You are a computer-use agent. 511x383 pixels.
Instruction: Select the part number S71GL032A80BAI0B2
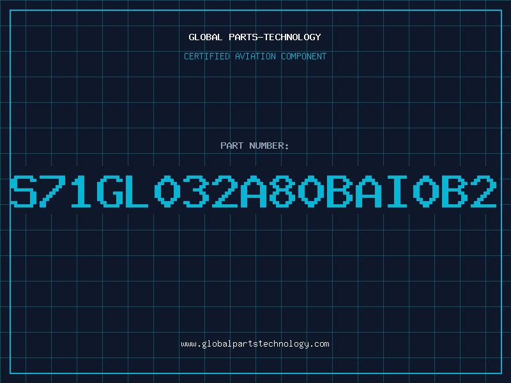coord(254,191)
